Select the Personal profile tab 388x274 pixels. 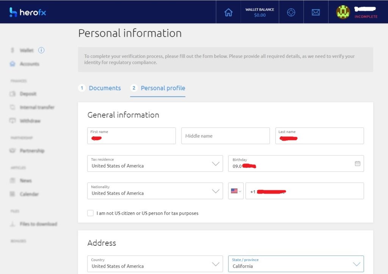163,88
